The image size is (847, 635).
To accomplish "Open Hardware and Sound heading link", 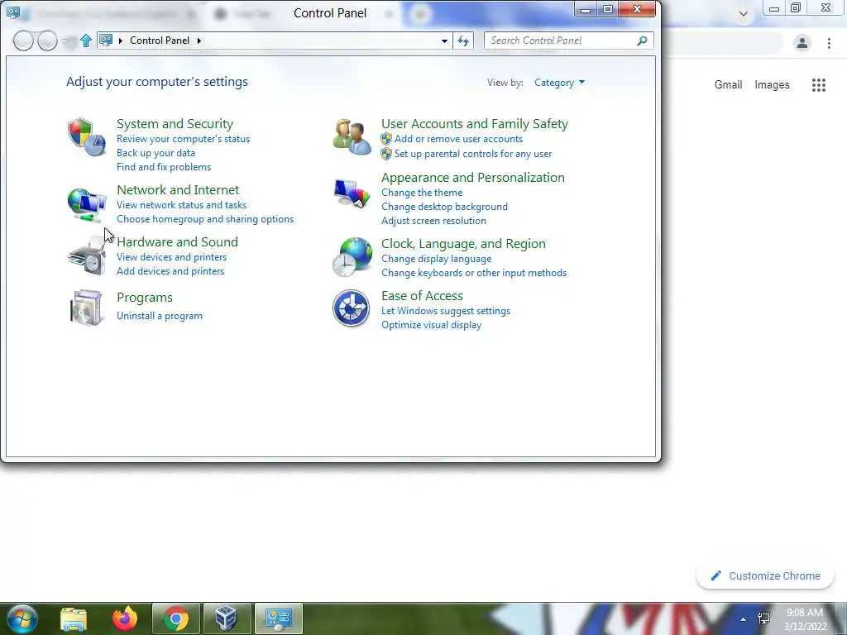I will pos(177,242).
